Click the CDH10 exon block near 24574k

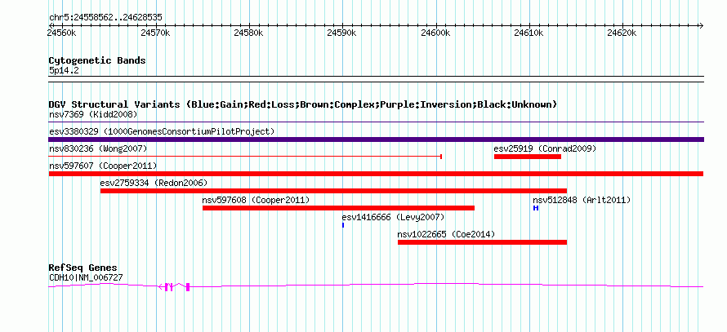[x=188, y=287]
